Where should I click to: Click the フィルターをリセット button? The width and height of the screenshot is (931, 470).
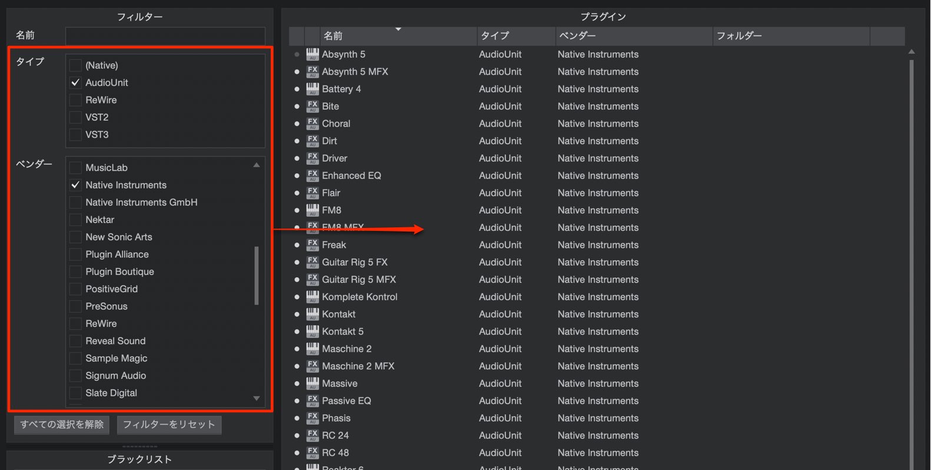(x=169, y=425)
